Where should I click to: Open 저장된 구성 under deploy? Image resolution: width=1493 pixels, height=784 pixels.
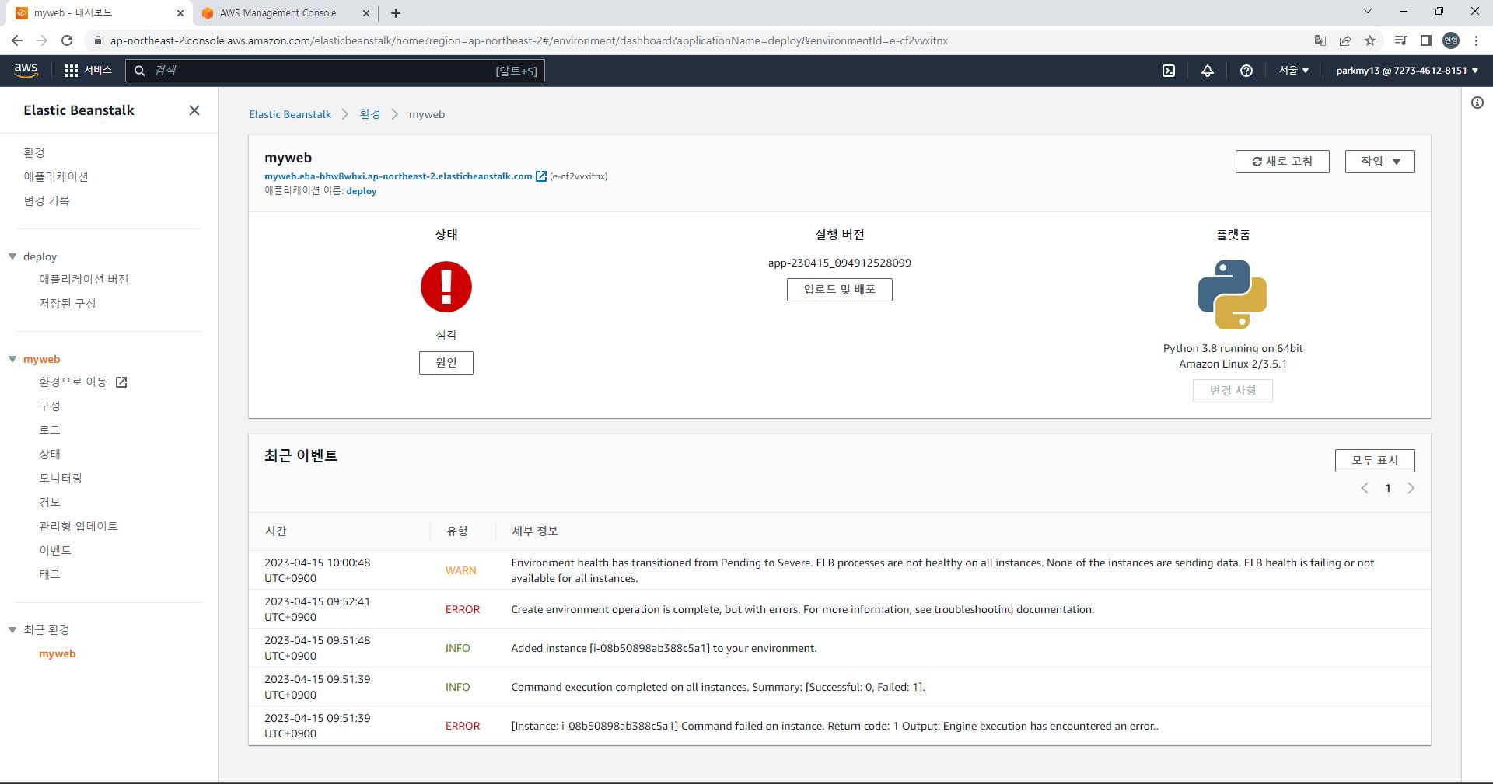pos(68,303)
